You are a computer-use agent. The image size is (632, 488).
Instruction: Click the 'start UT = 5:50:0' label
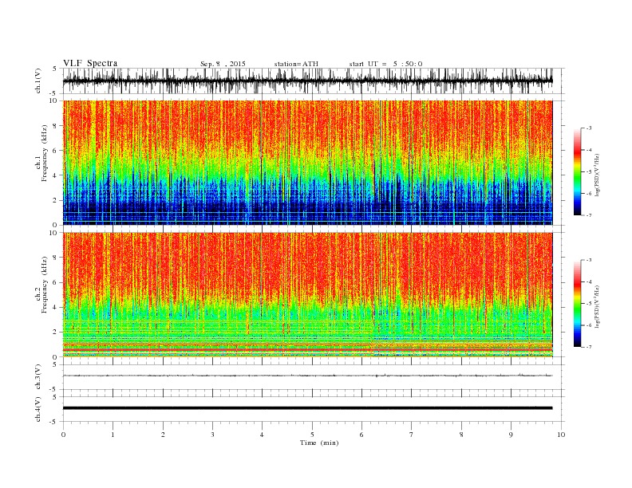[x=385, y=64]
